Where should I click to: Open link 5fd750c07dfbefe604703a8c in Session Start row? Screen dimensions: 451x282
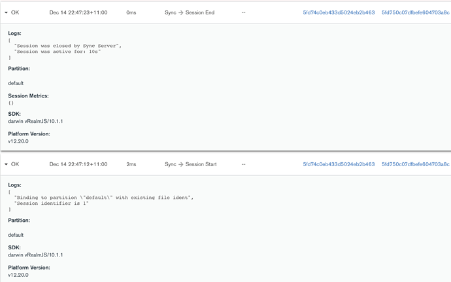coord(415,164)
